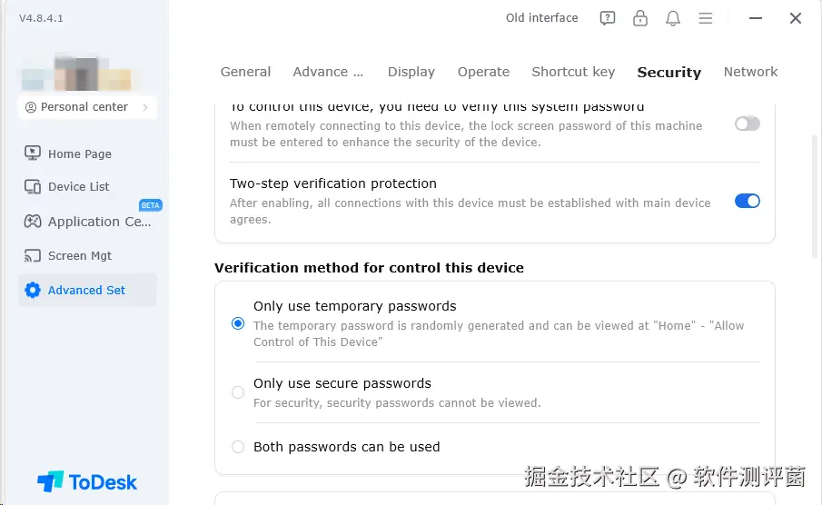Viewport: 822px width, 505px height.
Task: Click the lock screen padlock icon
Action: click(x=640, y=18)
